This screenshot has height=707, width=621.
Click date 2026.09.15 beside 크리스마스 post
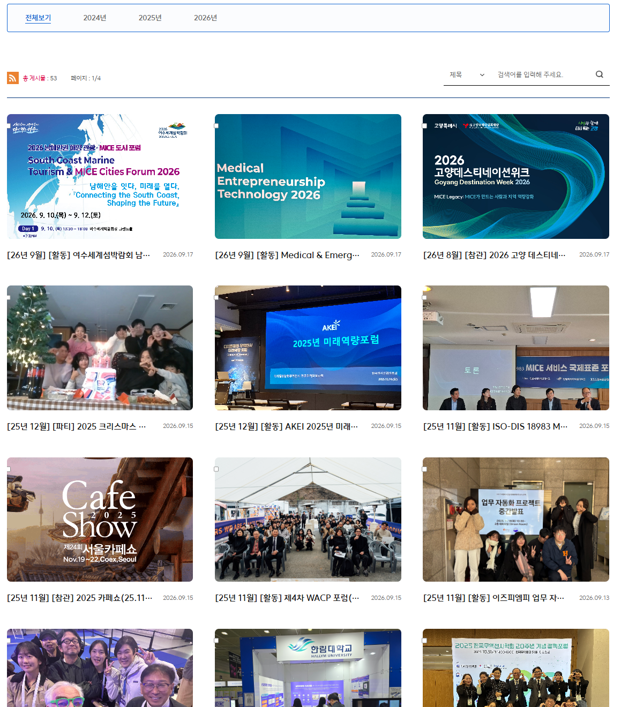click(x=178, y=426)
